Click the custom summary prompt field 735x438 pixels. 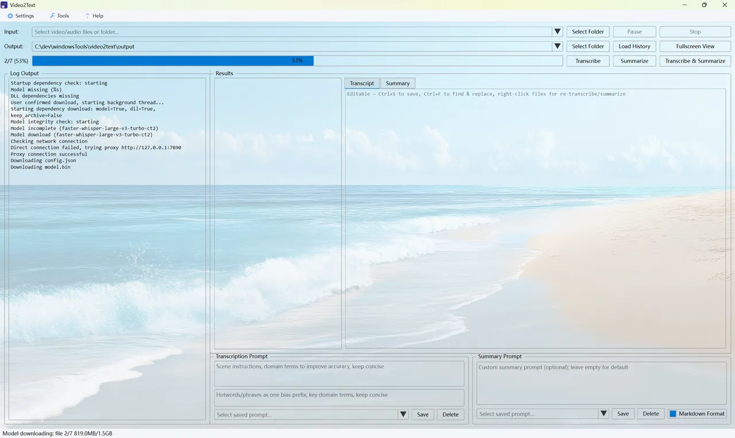(x=601, y=383)
